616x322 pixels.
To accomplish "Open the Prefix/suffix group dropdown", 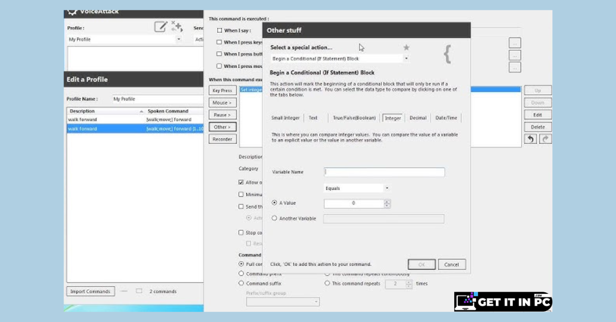I will (283, 301).
